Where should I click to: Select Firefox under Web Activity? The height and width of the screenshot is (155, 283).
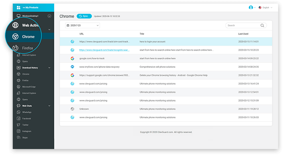[28, 48]
